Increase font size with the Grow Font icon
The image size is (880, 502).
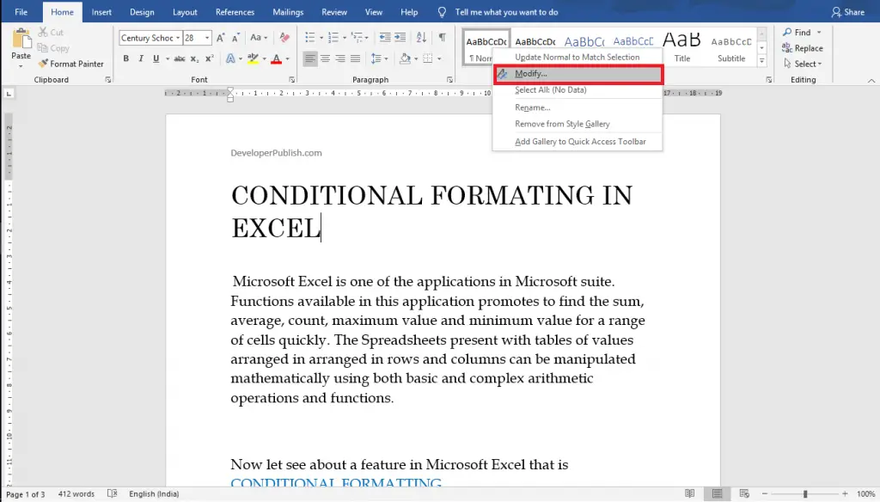click(x=221, y=38)
